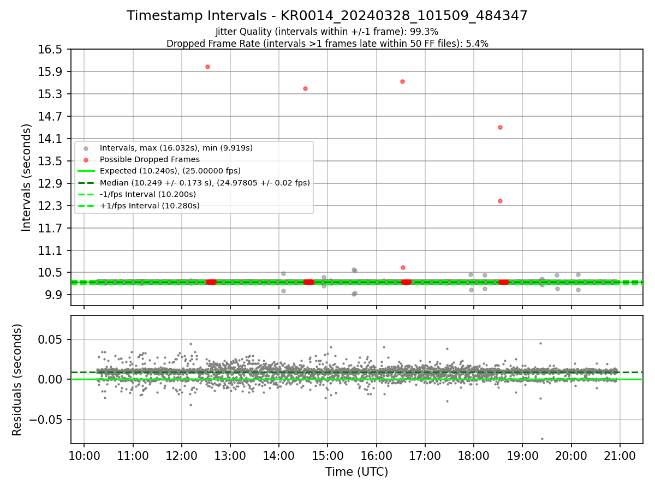Click the 10:00 time tick label
The width and height of the screenshot is (655, 491).
[x=84, y=456]
